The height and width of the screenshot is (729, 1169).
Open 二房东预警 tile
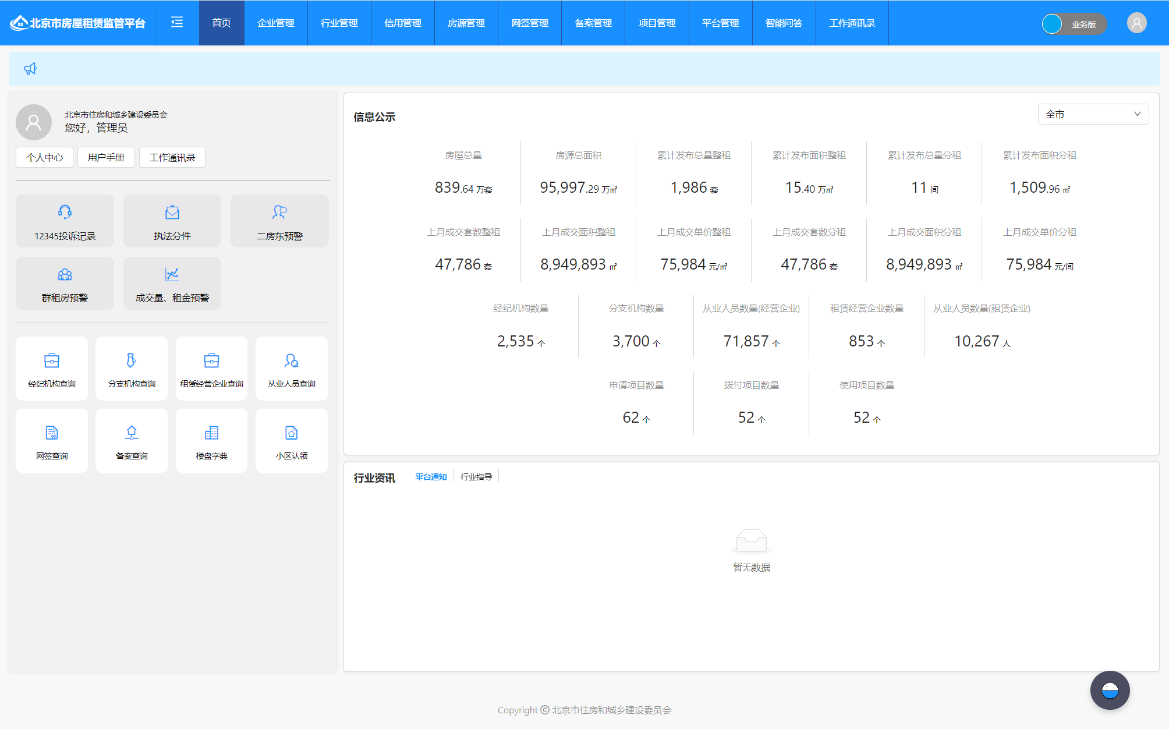tap(279, 221)
